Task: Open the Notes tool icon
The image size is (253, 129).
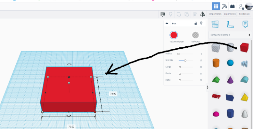Action: (x=245, y=24)
